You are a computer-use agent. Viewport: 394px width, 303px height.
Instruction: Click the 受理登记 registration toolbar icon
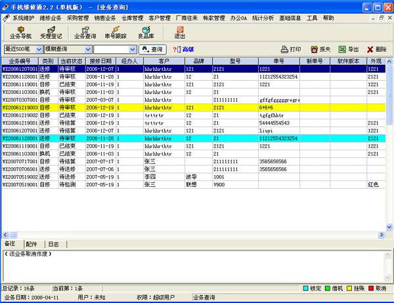51,32
